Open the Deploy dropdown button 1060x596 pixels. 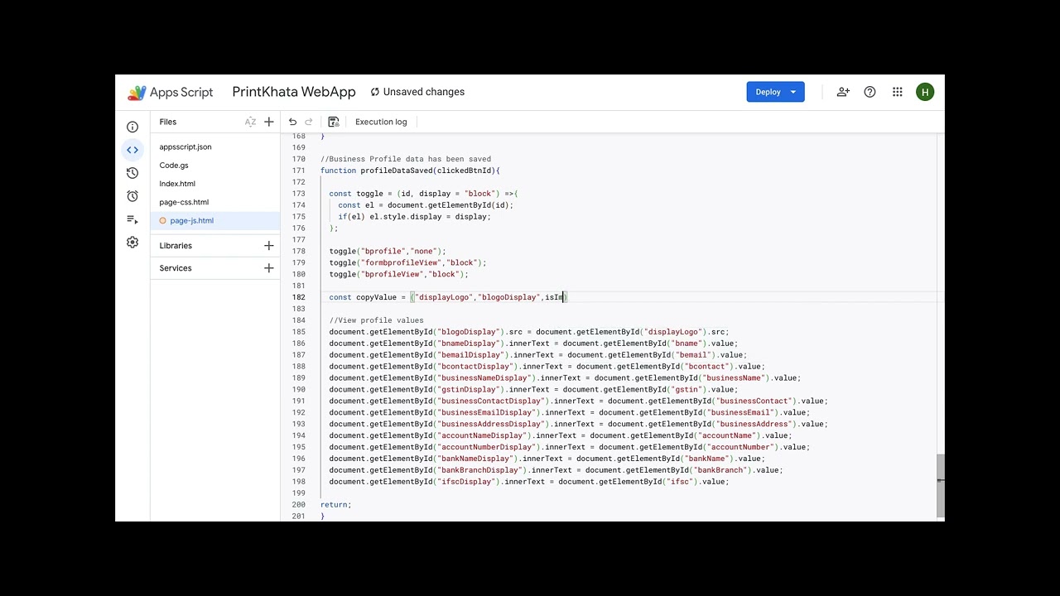click(775, 92)
